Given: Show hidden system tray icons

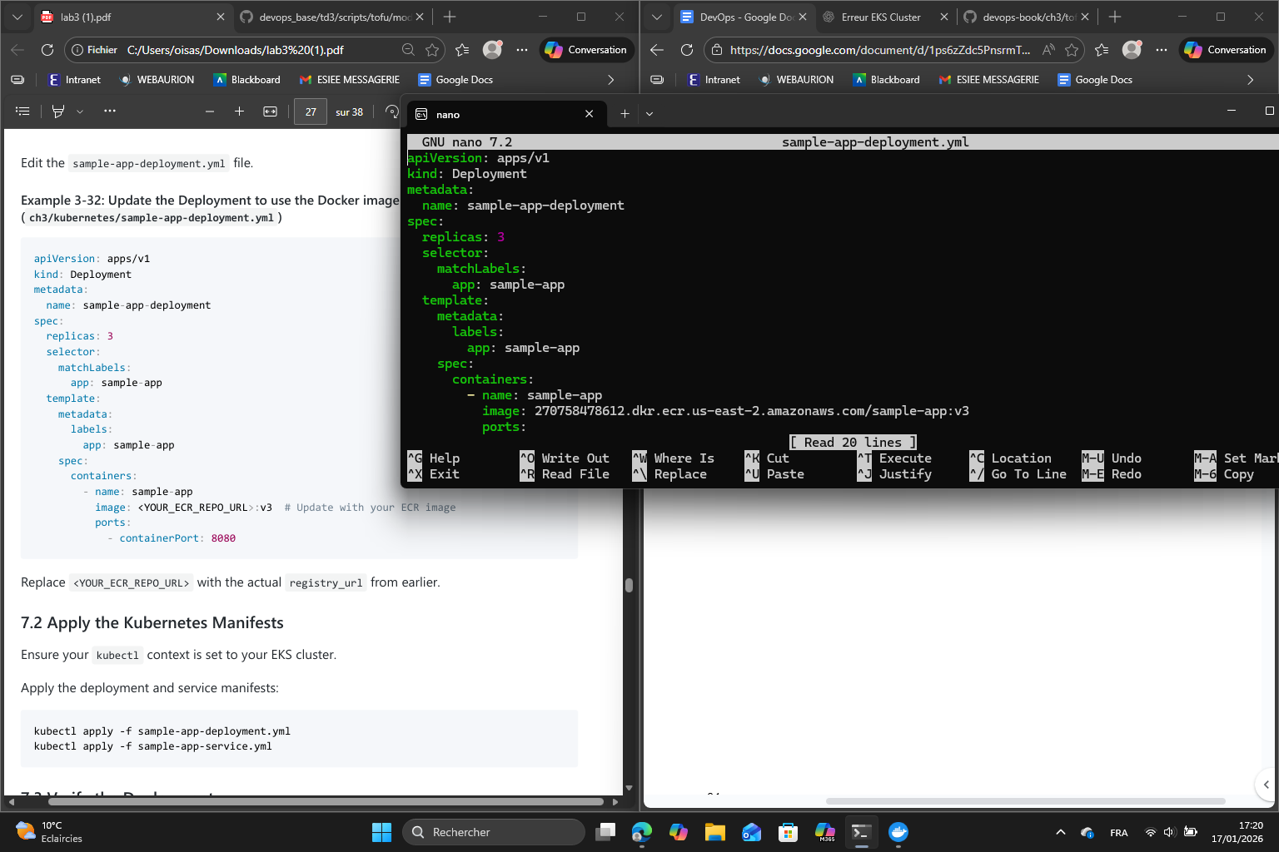Looking at the screenshot, I should (1061, 831).
